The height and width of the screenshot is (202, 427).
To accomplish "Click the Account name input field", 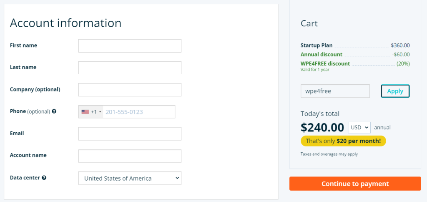I will 130,156.
